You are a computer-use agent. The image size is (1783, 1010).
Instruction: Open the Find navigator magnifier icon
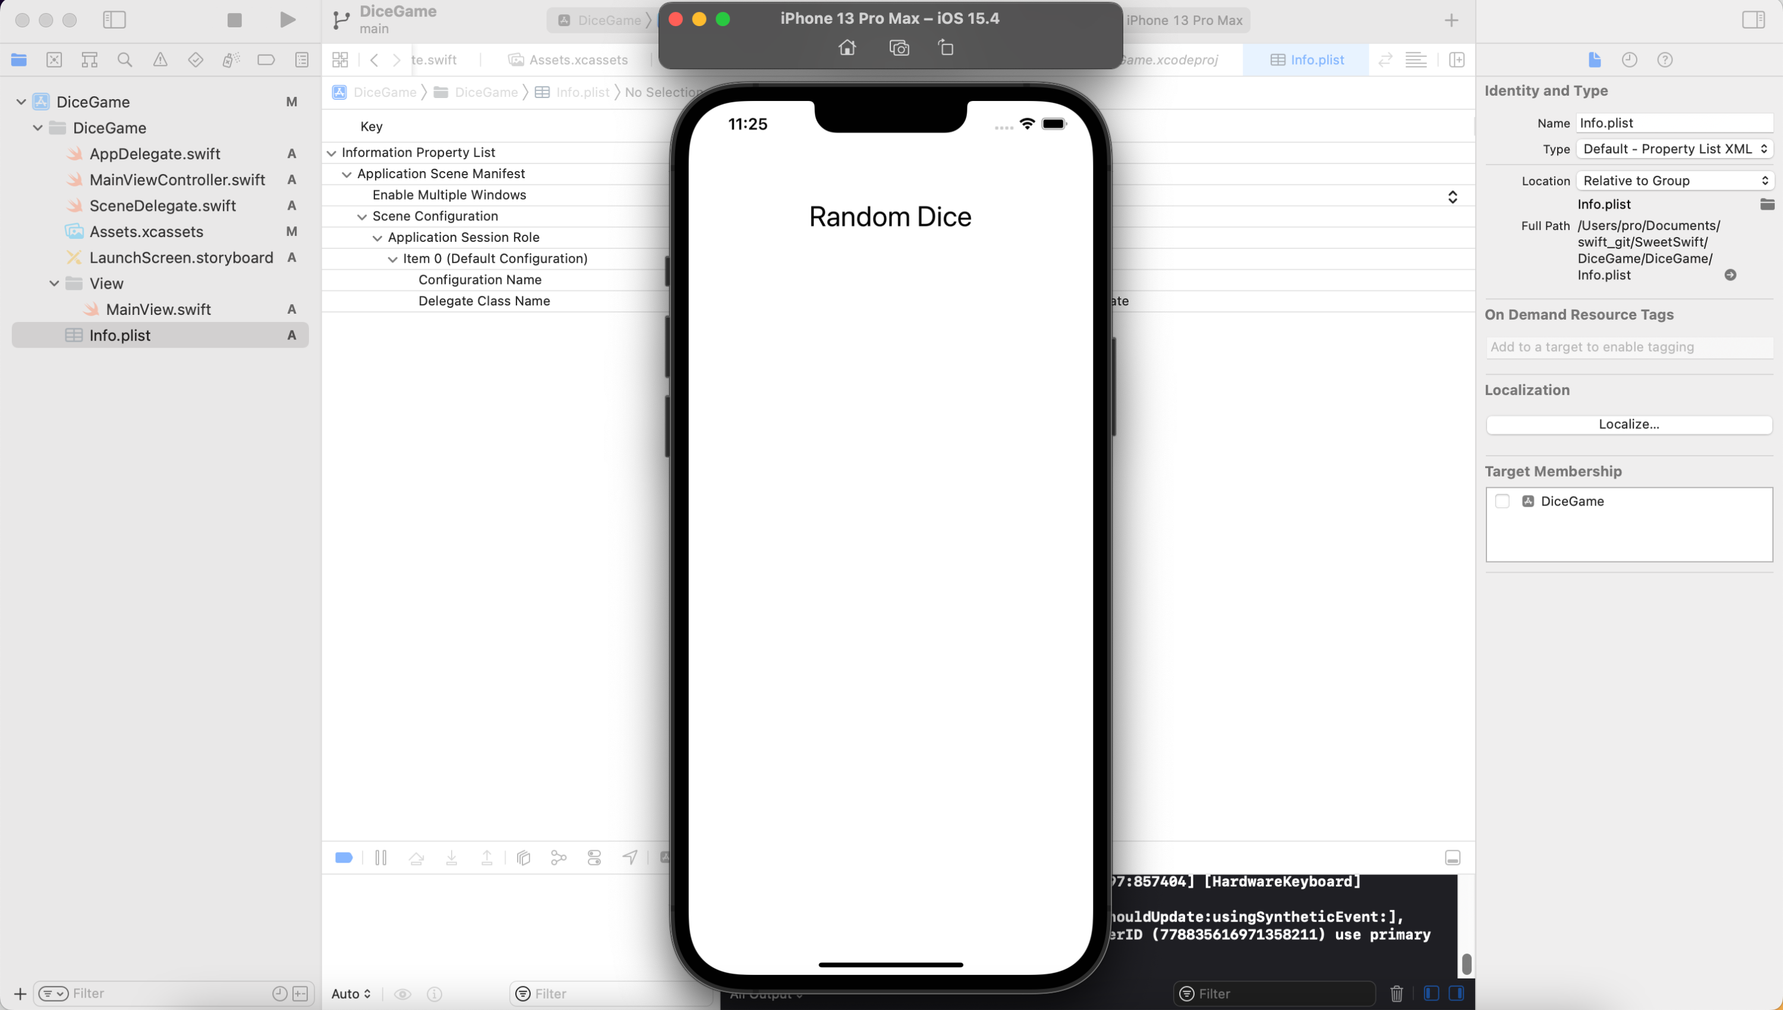coord(125,59)
